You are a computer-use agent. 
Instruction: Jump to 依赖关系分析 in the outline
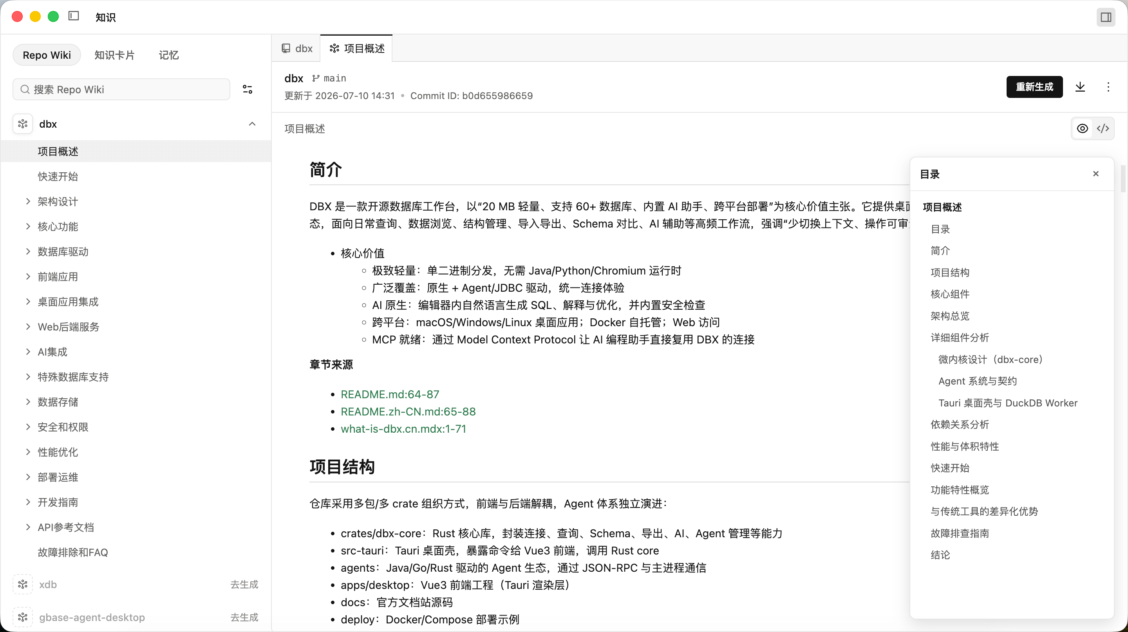[x=960, y=424]
